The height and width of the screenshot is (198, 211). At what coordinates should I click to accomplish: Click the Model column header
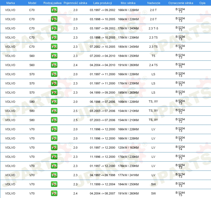[x=32, y=3]
